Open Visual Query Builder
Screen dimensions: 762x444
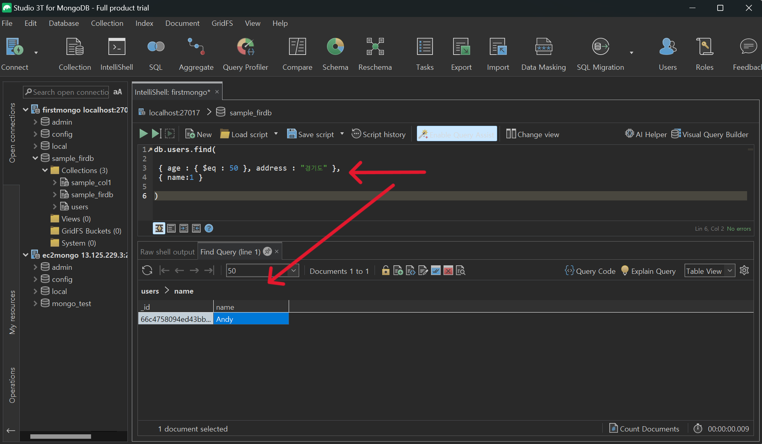pos(710,134)
